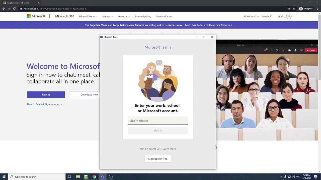The height and width of the screenshot is (180, 321).
Task: Open network settings from the tray
Action: [x=289, y=177]
